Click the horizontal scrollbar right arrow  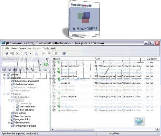pyautogui.click(x=157, y=129)
